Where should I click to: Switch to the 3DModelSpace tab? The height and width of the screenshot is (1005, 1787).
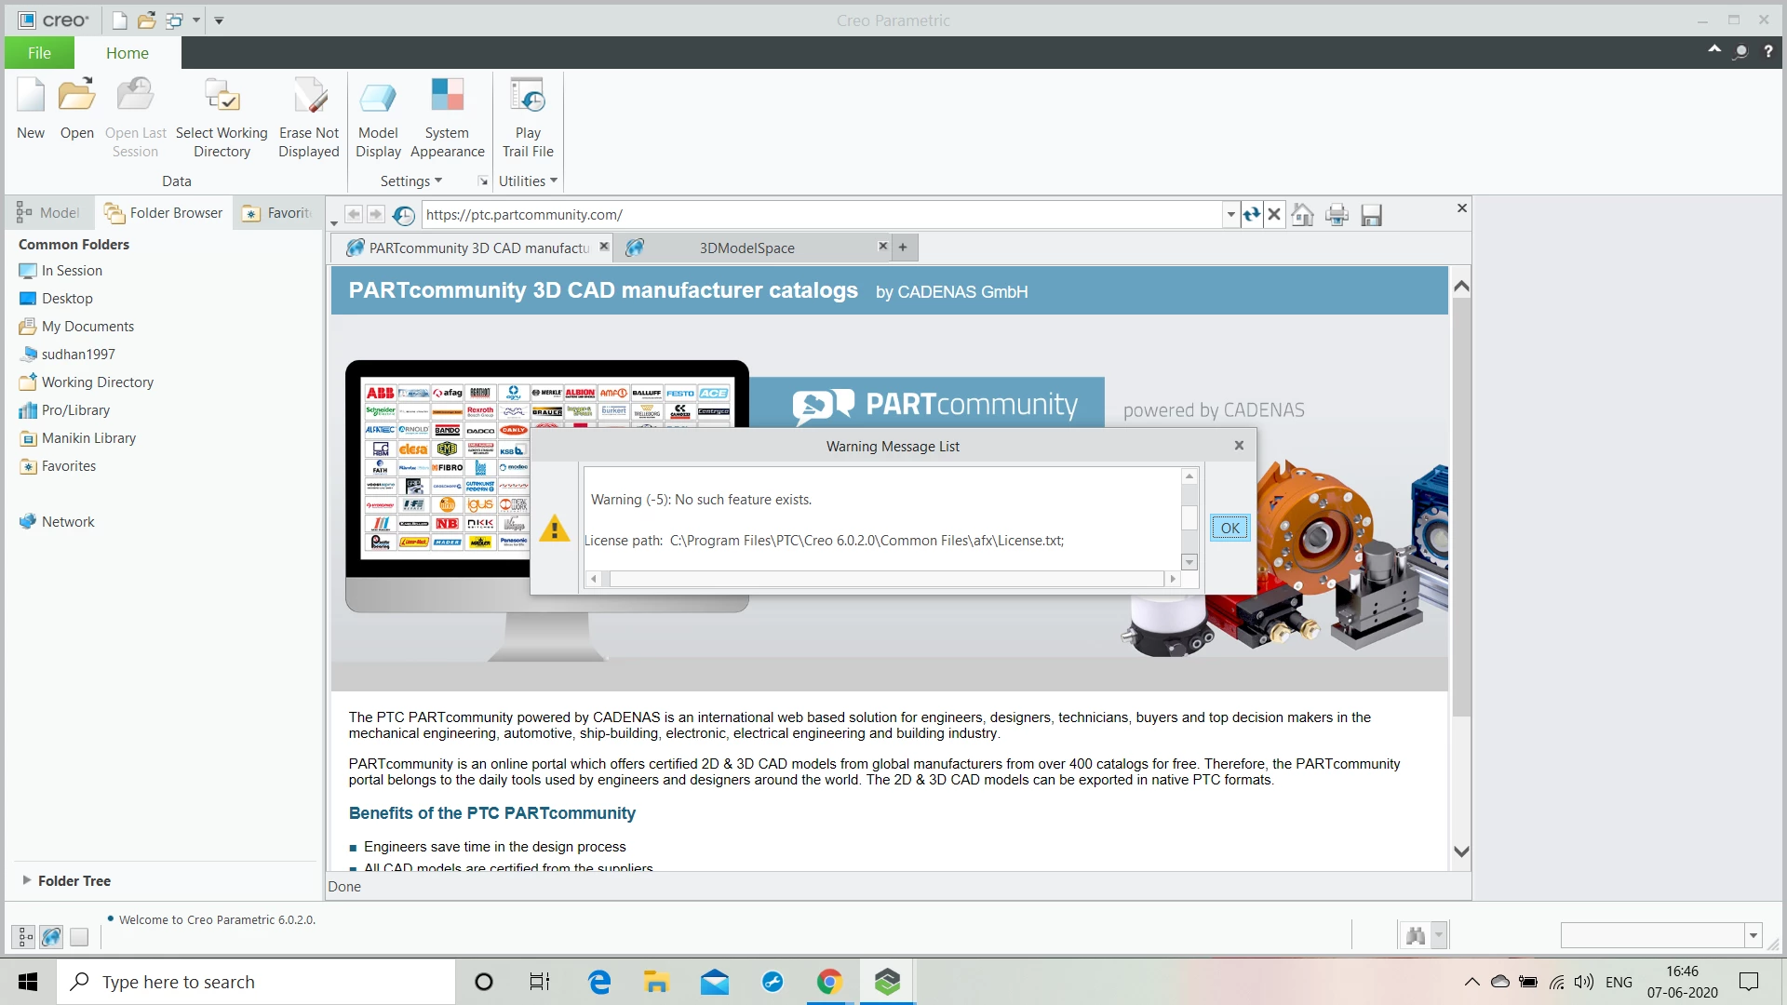click(746, 248)
